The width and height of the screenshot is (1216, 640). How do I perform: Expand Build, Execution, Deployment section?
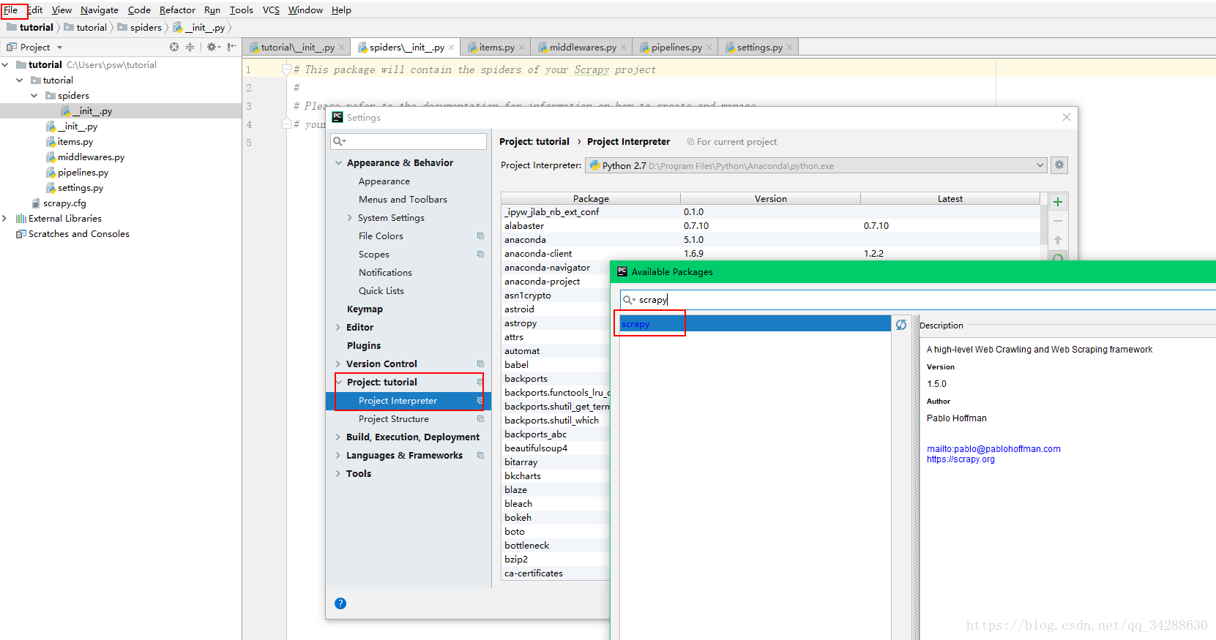coord(338,437)
